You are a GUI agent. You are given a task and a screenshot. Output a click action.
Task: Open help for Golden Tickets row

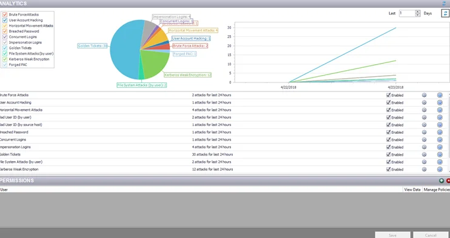[440, 154]
